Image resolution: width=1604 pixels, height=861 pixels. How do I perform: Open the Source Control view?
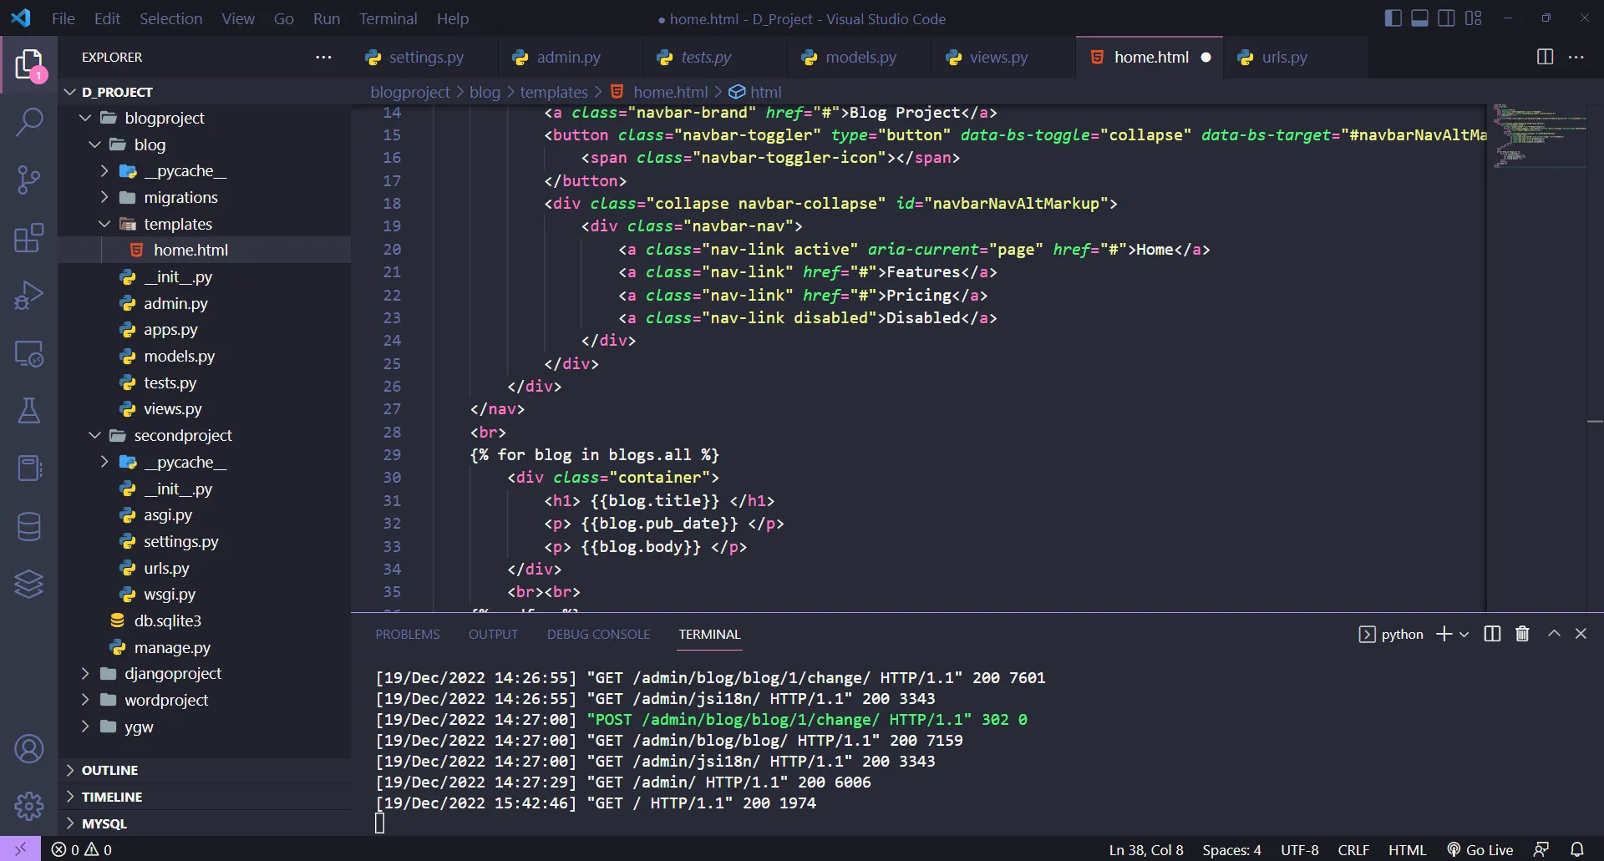pos(29,180)
